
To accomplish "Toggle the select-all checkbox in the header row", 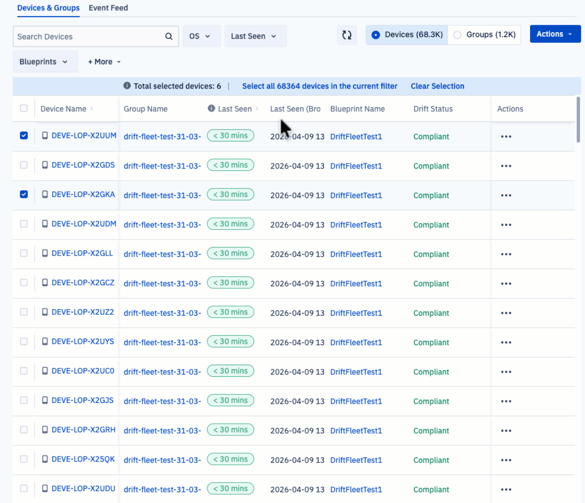I will 24,108.
